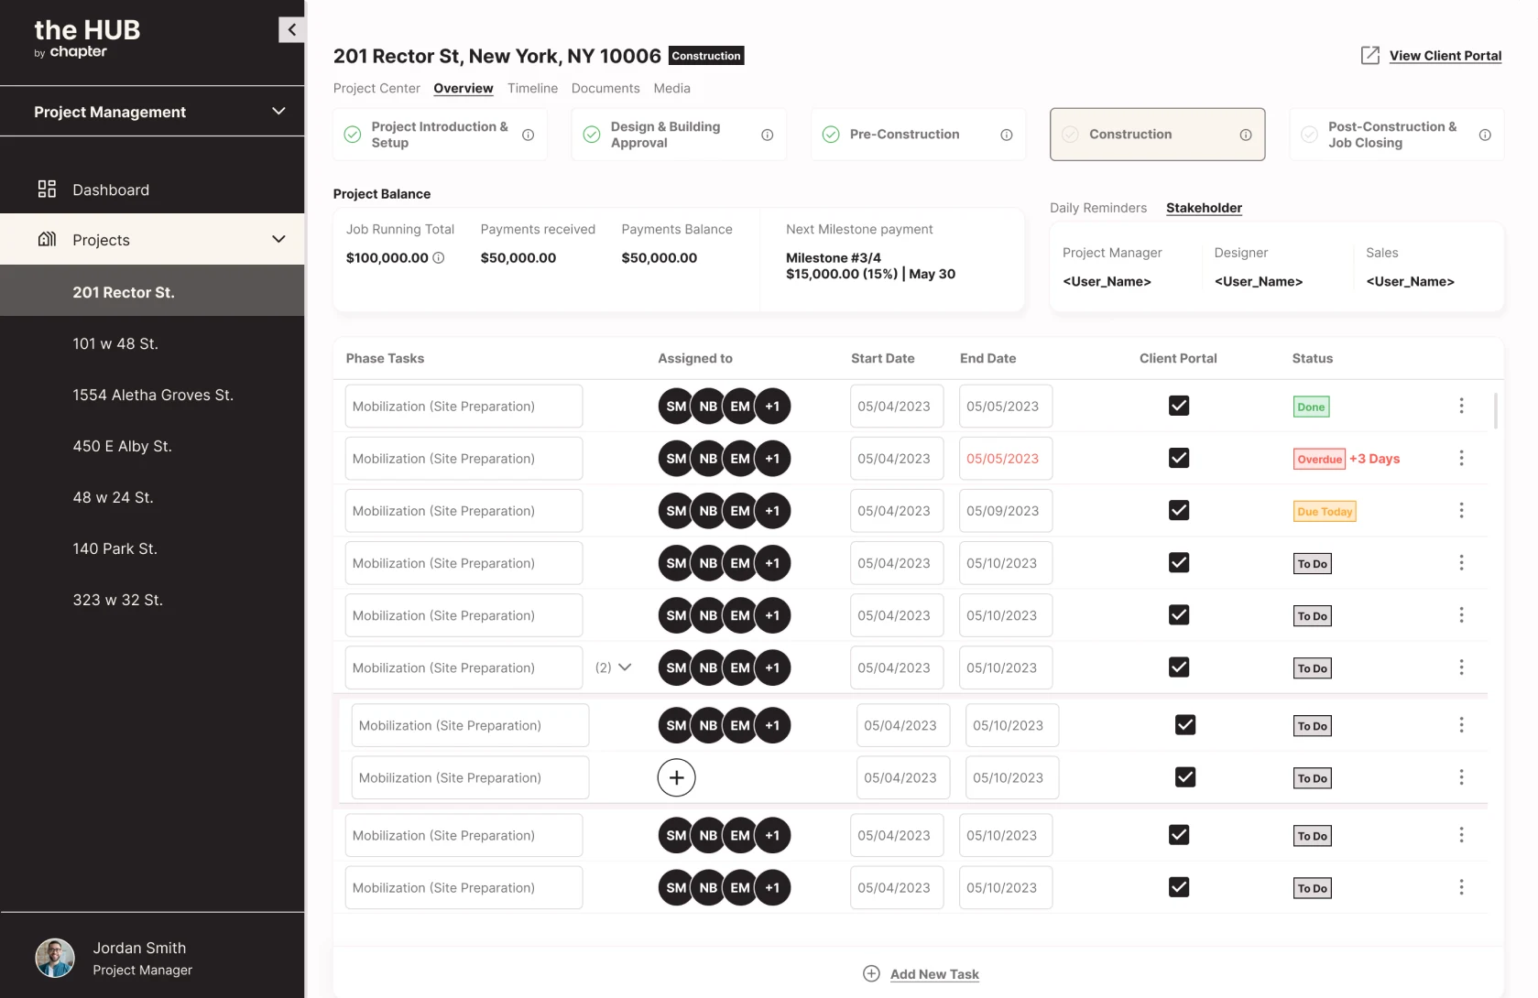Collapse the sidebar with the arrow button
This screenshot has width=1538, height=998.
pos(291,29)
